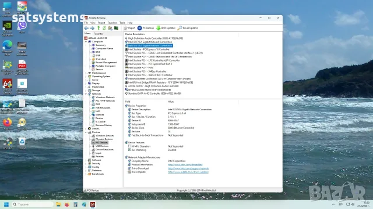Open the File menu

[86, 23]
